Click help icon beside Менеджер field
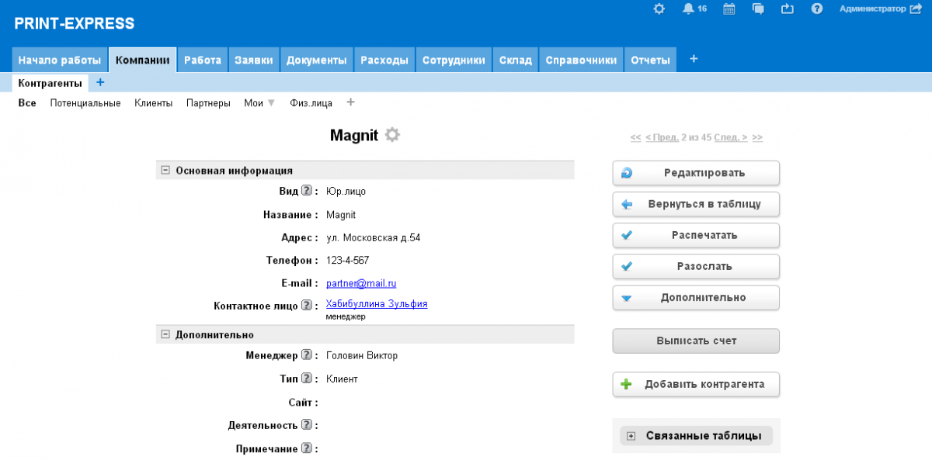This screenshot has width=932, height=460. tap(307, 355)
